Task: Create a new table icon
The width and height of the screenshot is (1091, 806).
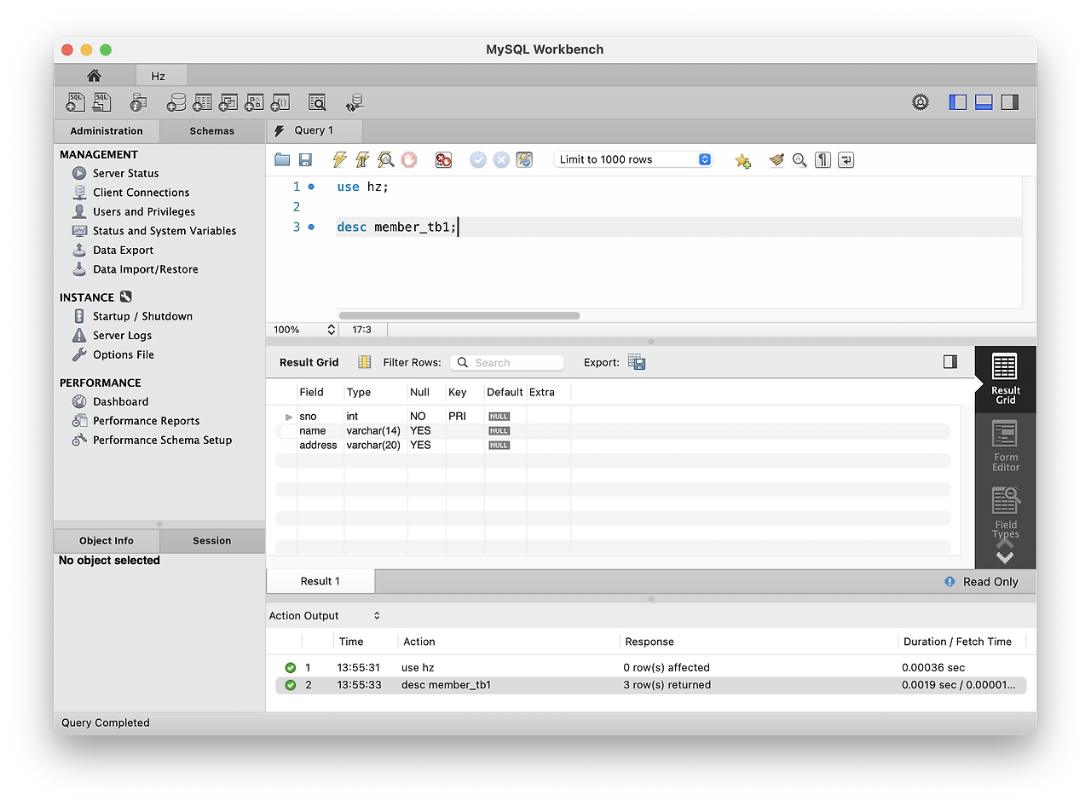Action: [x=202, y=102]
